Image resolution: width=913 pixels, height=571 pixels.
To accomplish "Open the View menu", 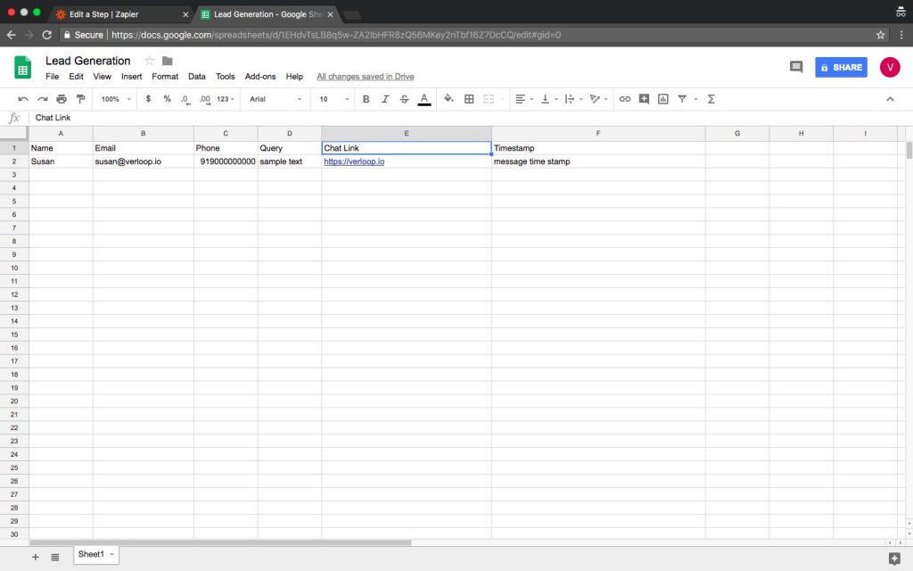I will point(102,77).
